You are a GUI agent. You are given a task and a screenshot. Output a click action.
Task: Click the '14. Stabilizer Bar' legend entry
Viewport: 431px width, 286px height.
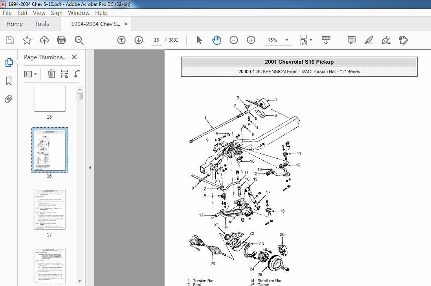[266, 280]
